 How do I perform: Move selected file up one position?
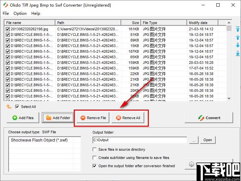coord(238,37)
